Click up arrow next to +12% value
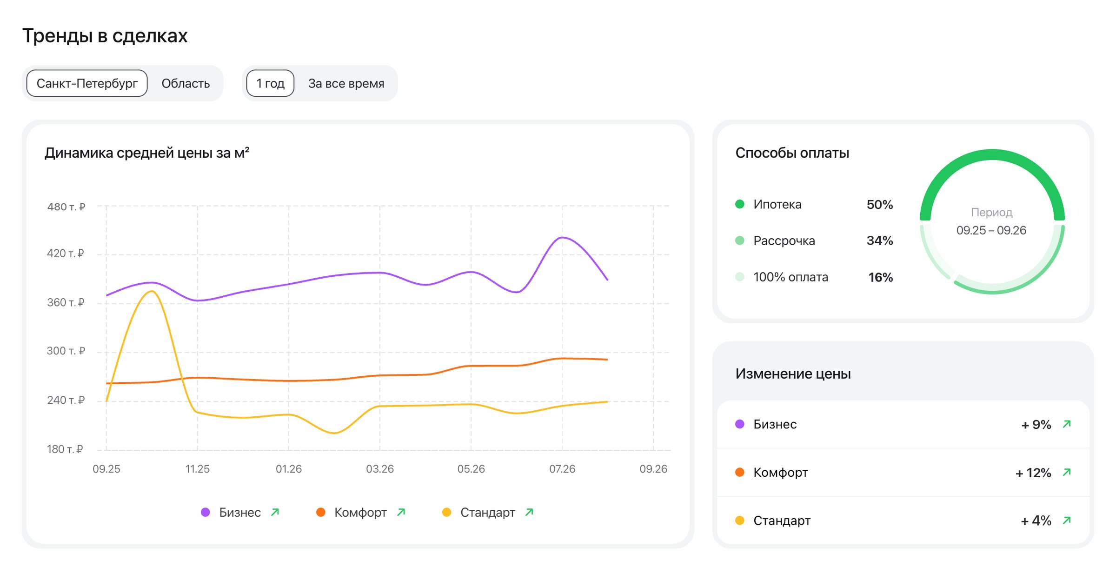 point(1067,473)
